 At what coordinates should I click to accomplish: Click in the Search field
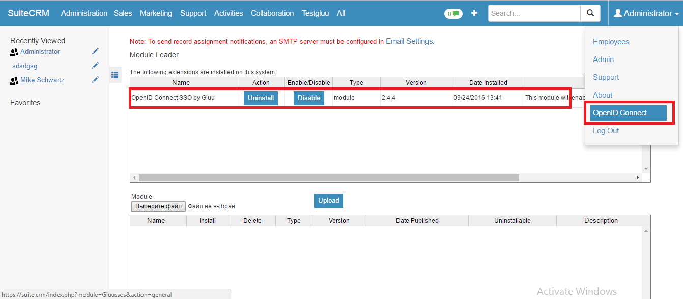534,13
